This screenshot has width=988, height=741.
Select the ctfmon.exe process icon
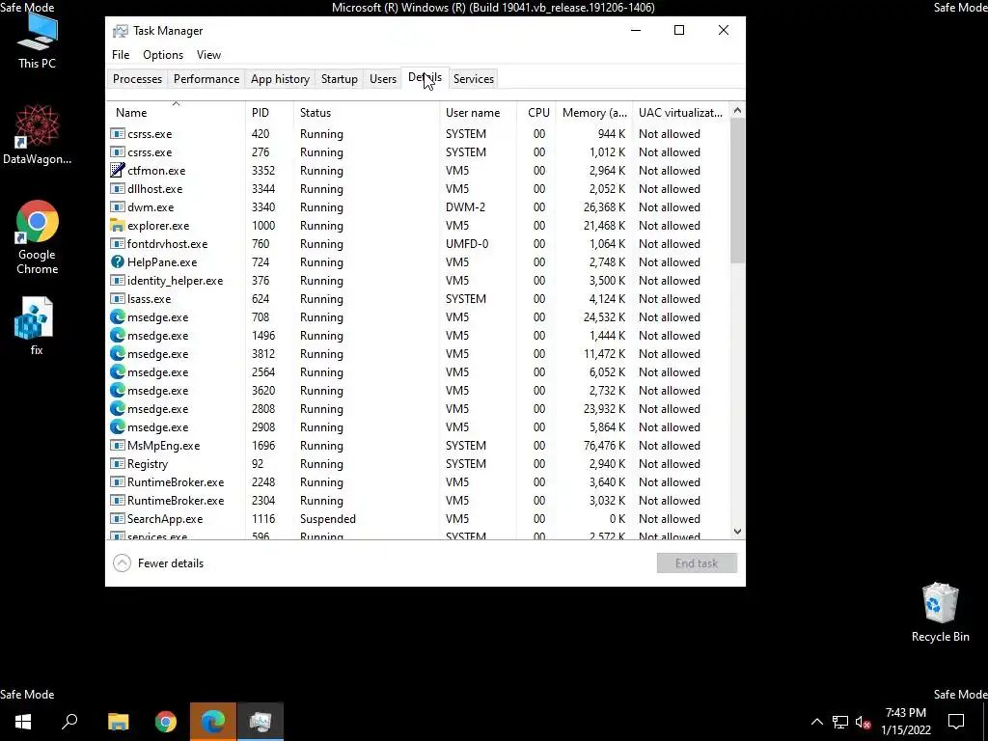coord(117,170)
